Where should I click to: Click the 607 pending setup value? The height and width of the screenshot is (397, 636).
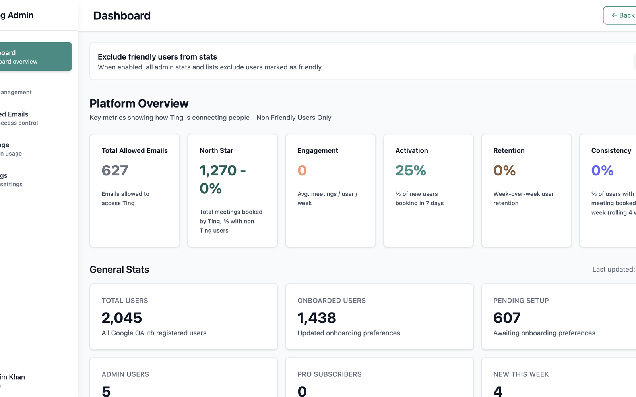tap(507, 318)
